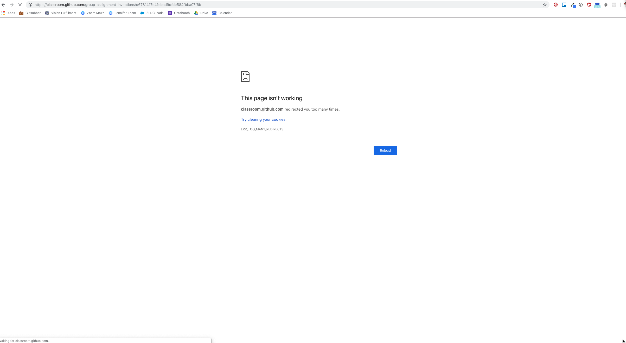View site information icon in address bar
The image size is (626, 343).
[x=30, y=5]
